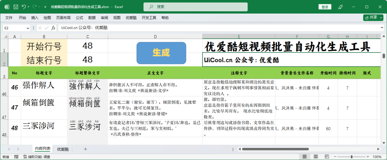The height and width of the screenshot is (160, 387).
Task: Open the Name Box dropdown arrow
Action: click(28, 28)
